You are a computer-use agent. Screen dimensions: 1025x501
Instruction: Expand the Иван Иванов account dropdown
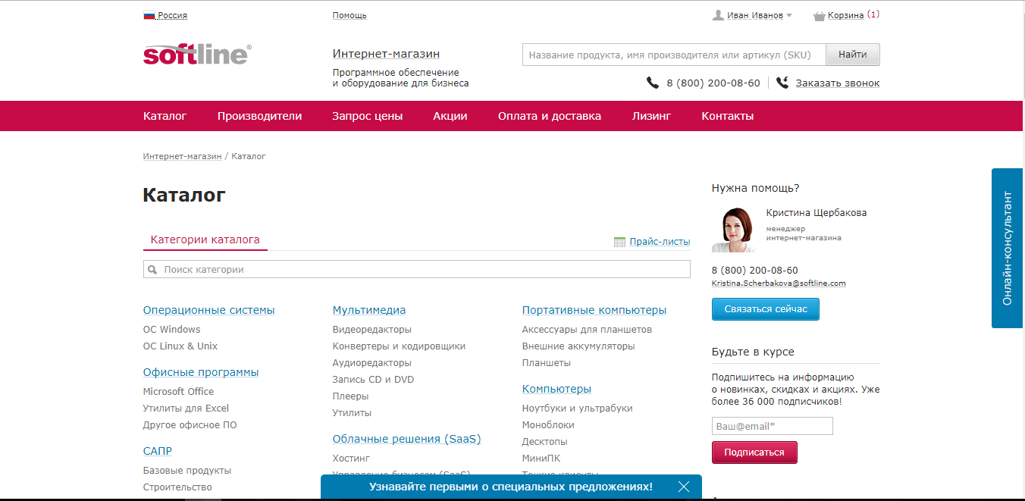pos(788,15)
